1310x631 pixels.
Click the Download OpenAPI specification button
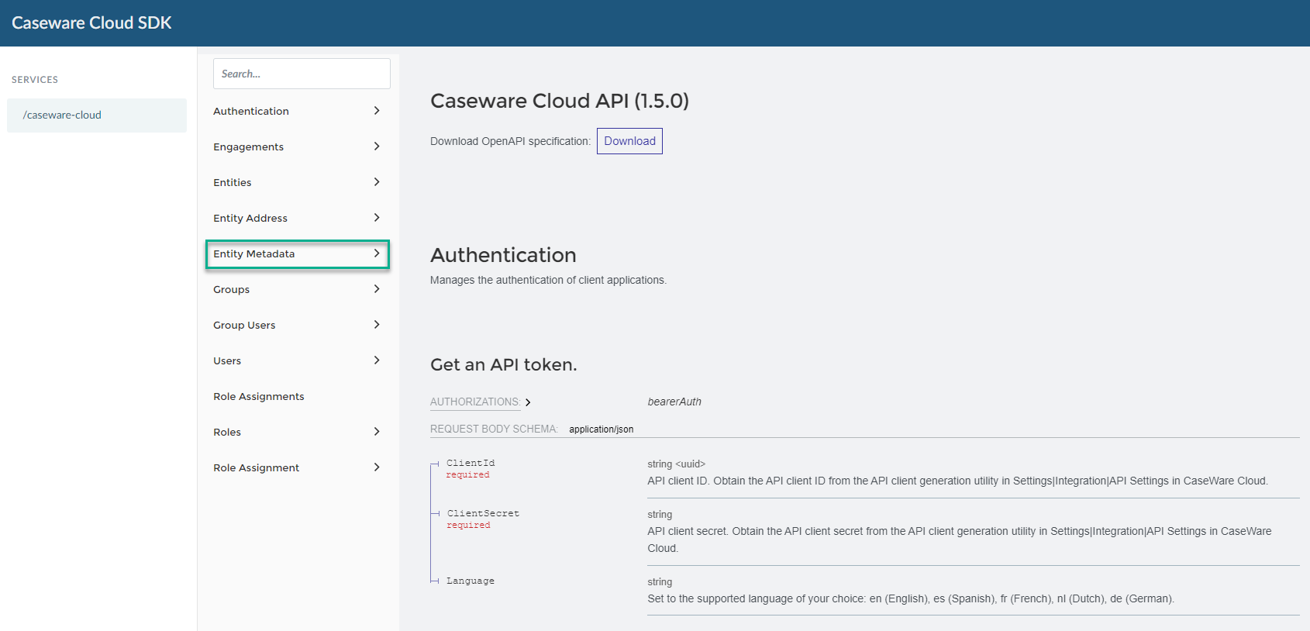tap(629, 141)
